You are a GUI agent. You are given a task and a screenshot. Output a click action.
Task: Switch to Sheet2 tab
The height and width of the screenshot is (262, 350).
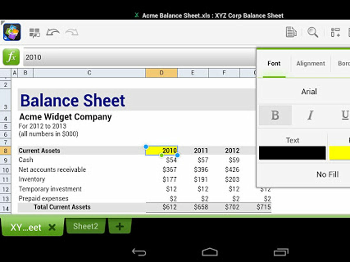point(85,226)
